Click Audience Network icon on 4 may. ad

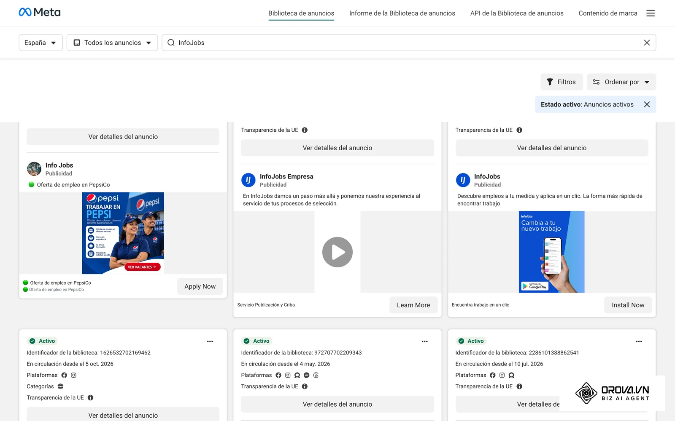pyautogui.click(x=297, y=375)
